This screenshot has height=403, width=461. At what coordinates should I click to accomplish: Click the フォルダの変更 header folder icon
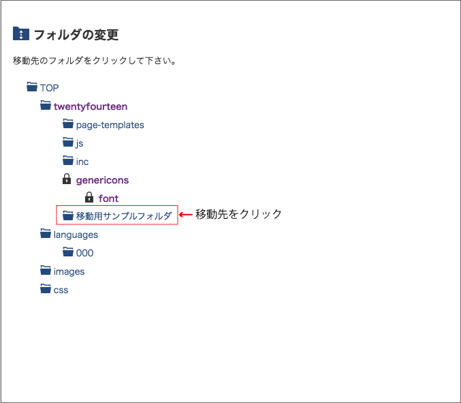click(x=21, y=33)
